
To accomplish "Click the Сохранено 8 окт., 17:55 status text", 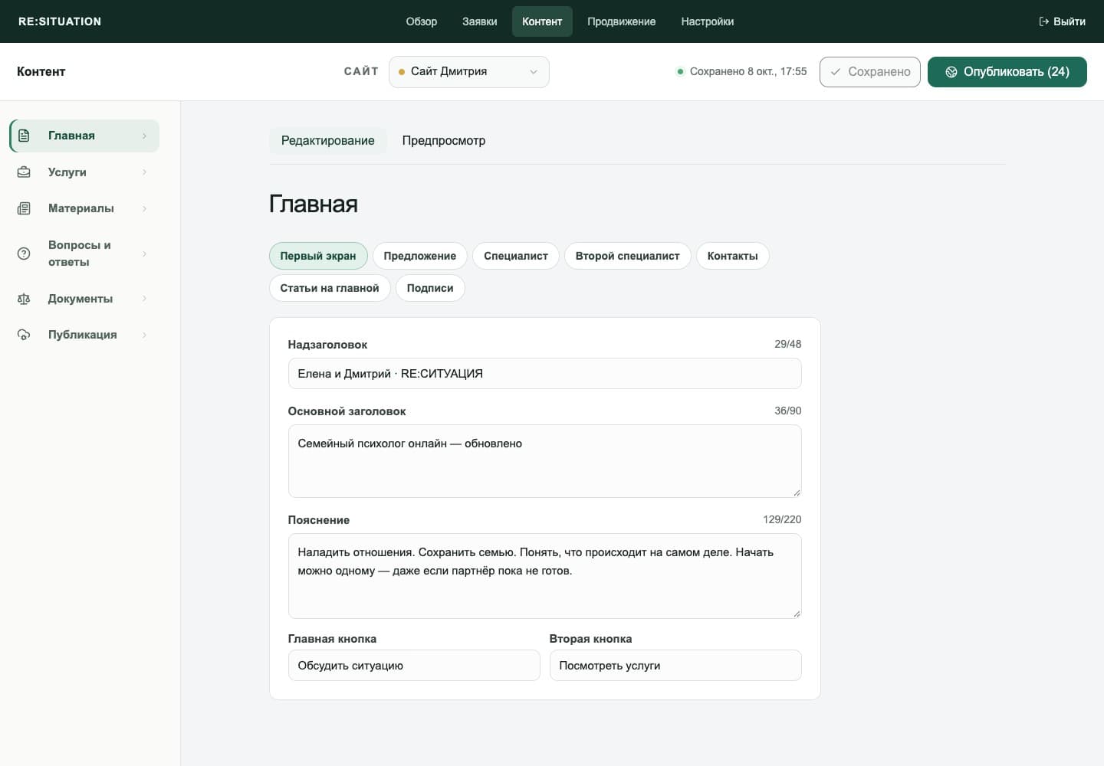I will [748, 72].
